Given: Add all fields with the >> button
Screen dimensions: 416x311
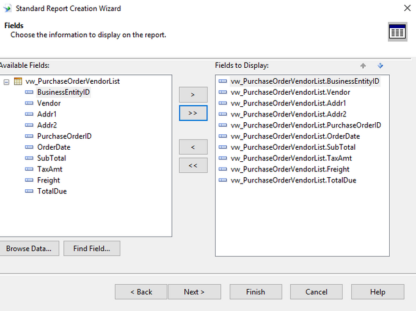Looking at the screenshot, I should pyautogui.click(x=193, y=113).
